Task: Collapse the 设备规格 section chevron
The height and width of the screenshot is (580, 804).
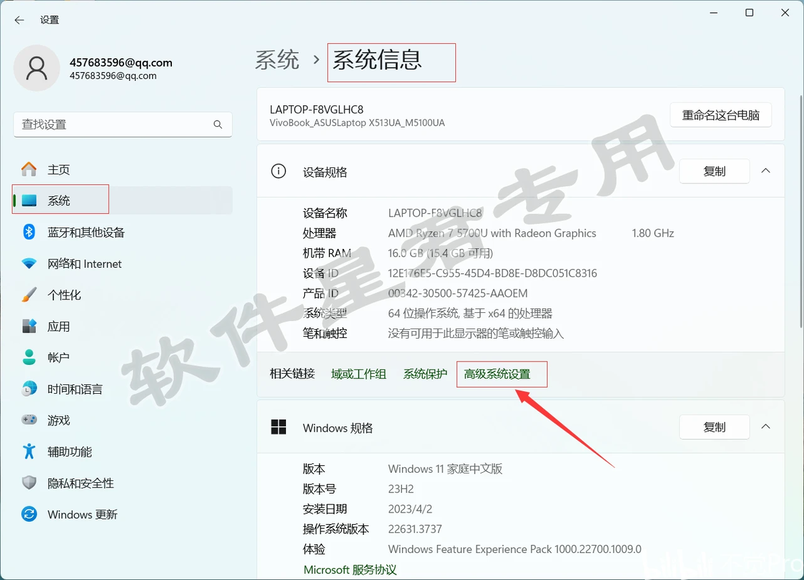Action: tap(766, 171)
